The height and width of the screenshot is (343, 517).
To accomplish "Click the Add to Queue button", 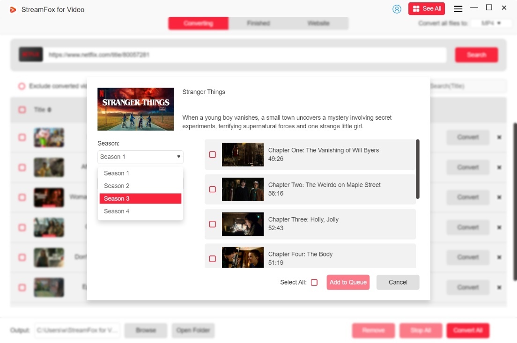I will click(348, 282).
